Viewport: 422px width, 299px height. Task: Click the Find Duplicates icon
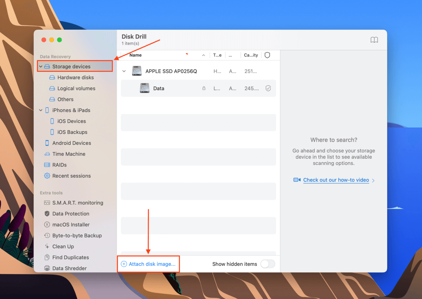point(47,257)
